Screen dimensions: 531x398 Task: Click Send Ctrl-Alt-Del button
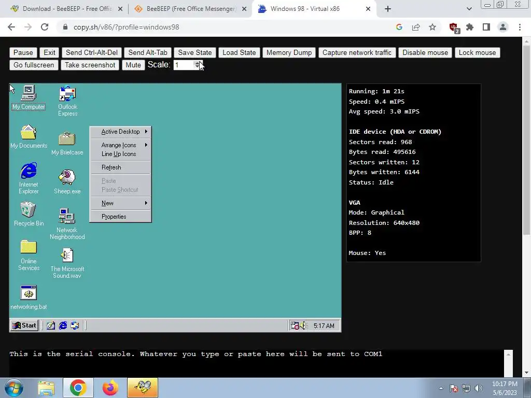(x=92, y=52)
